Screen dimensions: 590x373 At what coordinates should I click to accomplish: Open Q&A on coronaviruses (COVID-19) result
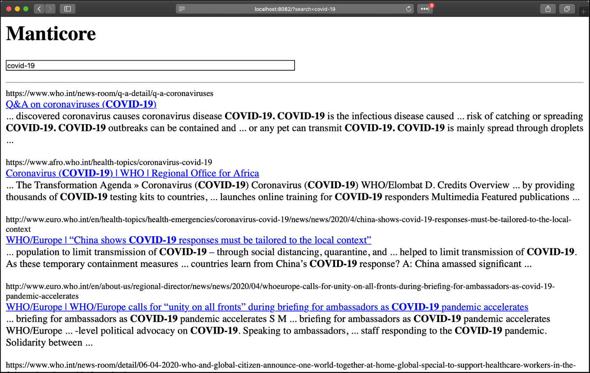point(81,104)
